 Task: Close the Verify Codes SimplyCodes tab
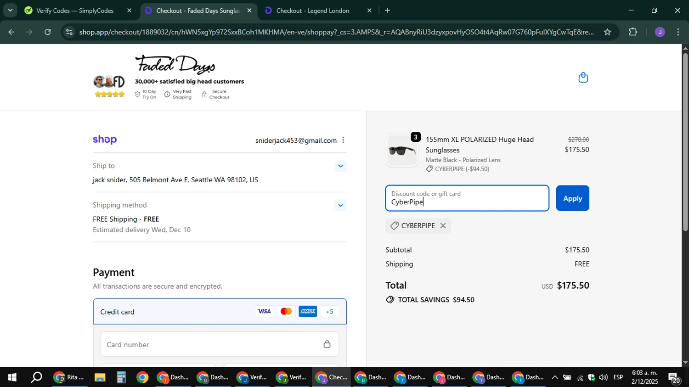point(129,11)
